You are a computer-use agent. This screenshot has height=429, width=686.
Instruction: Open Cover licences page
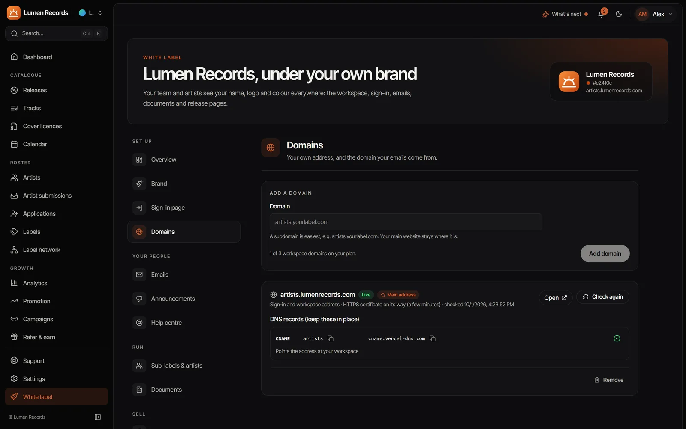click(57, 126)
